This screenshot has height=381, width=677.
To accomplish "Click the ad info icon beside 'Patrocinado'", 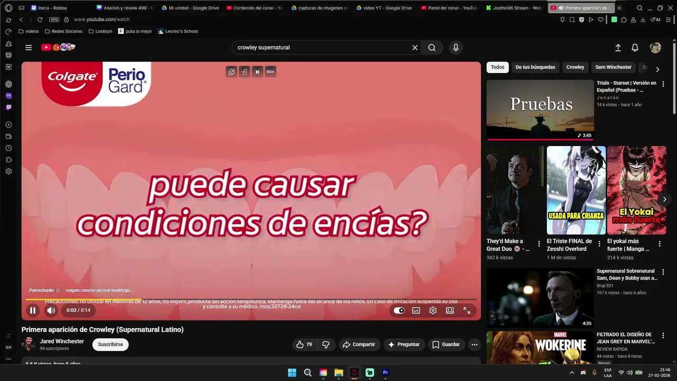I will click(58, 290).
